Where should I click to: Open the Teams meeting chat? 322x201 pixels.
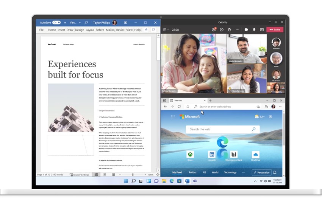222,30
